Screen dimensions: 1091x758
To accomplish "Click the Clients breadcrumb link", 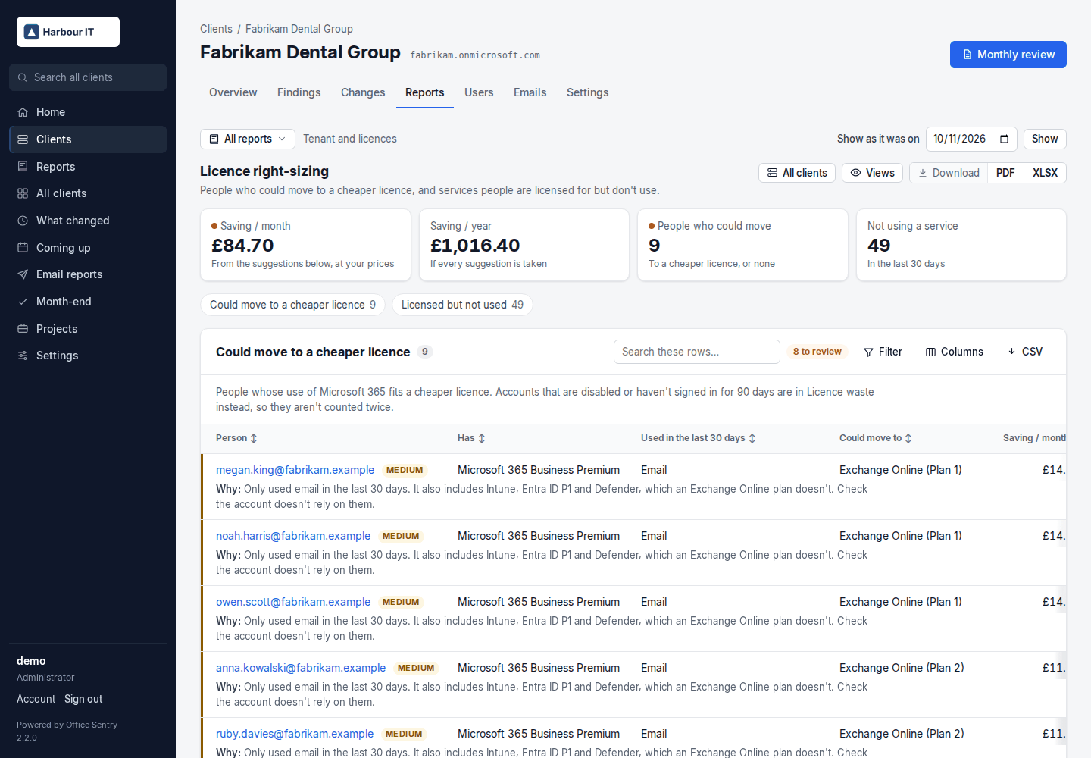I will click(216, 29).
